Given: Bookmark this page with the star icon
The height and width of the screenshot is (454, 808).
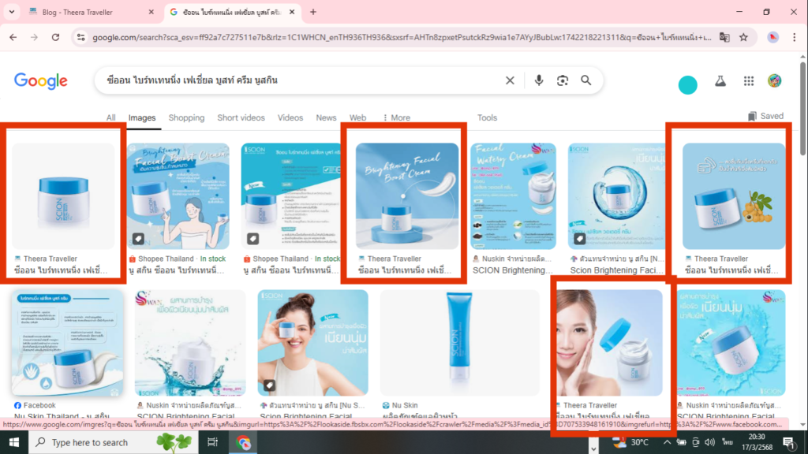Looking at the screenshot, I should tap(745, 36).
